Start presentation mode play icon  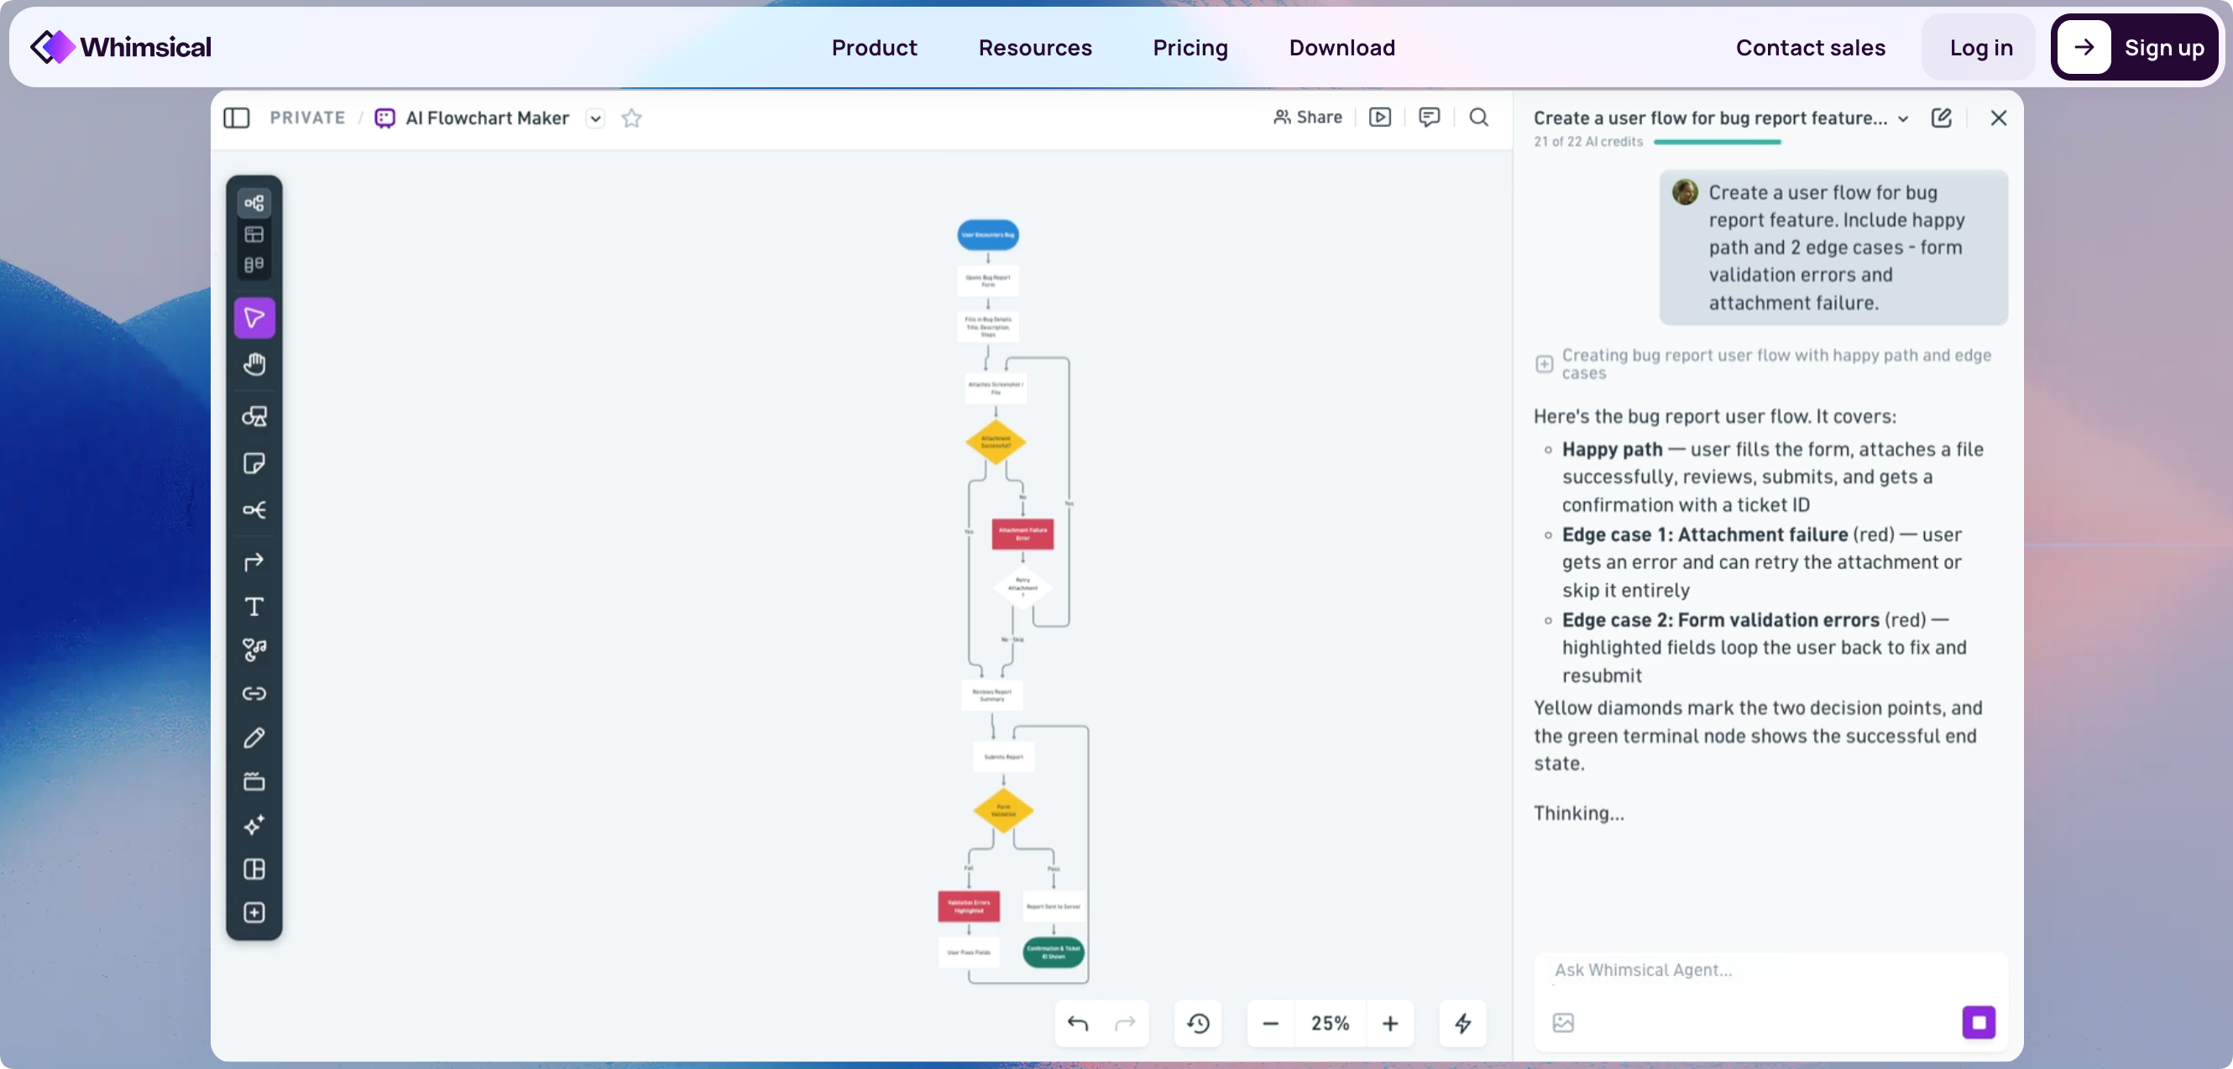pyautogui.click(x=1380, y=117)
